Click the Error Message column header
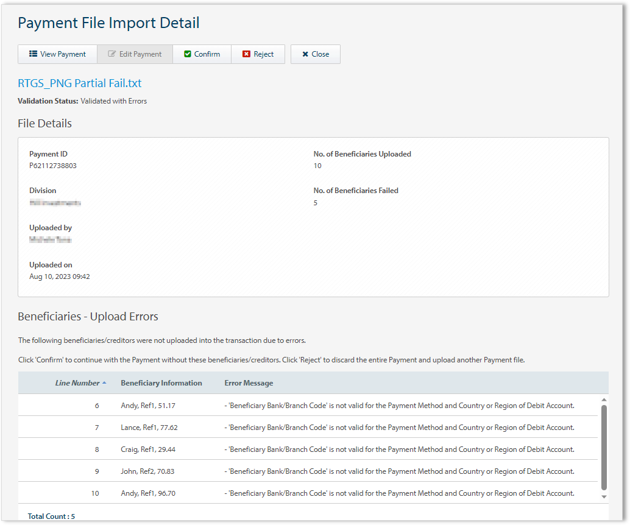630x525 pixels. (249, 383)
